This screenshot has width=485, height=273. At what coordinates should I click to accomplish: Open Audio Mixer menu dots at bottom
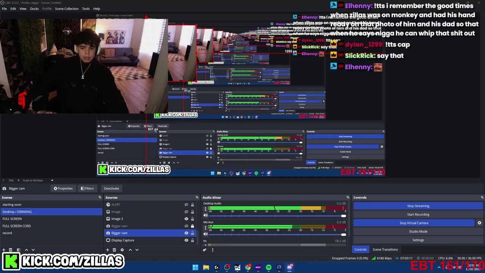pyautogui.click(x=213, y=250)
